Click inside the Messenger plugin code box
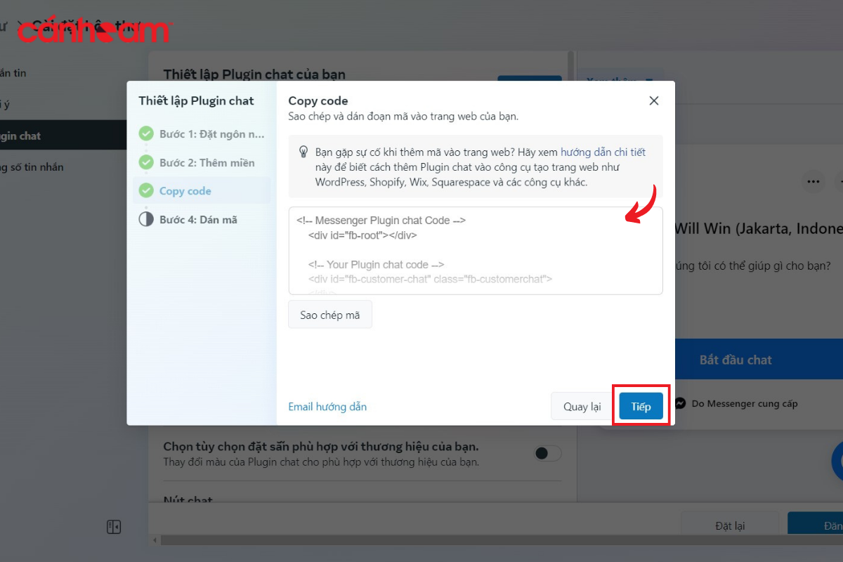 coord(476,251)
